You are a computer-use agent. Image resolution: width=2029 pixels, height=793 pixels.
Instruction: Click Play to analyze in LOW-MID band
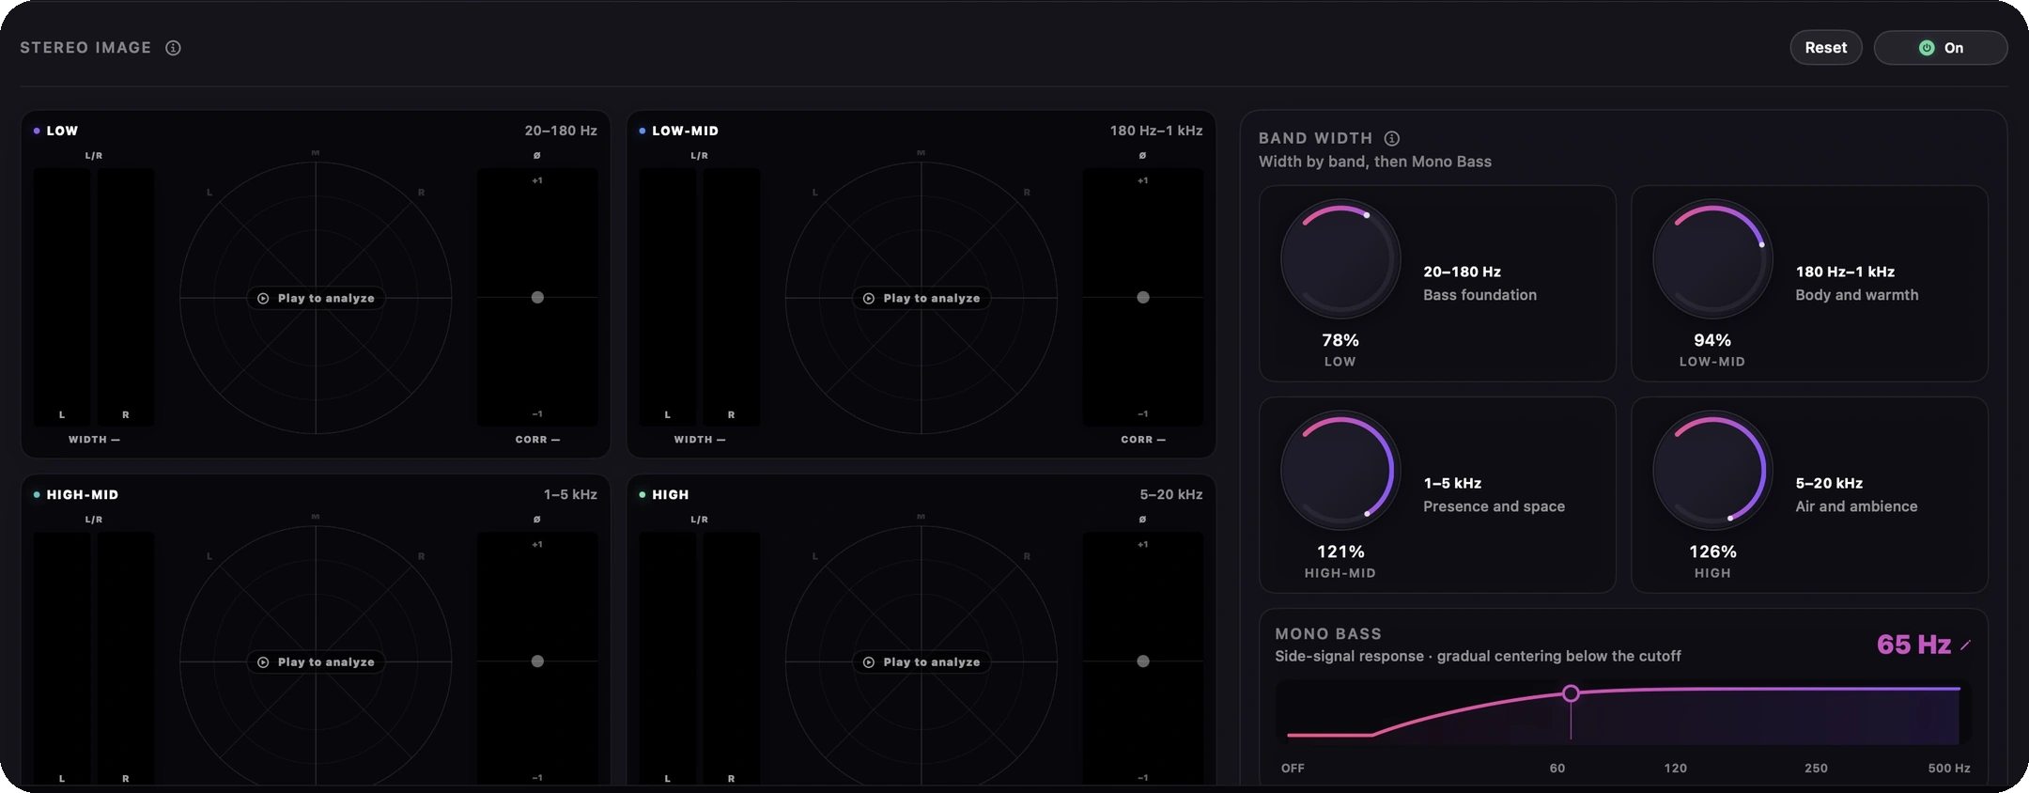(x=922, y=298)
